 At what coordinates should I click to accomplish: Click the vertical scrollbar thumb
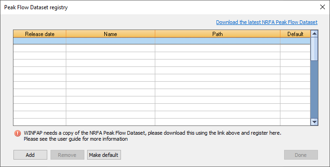314,49
